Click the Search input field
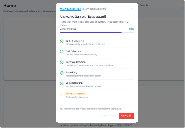This screenshot has height=128, width=185. point(160,5)
